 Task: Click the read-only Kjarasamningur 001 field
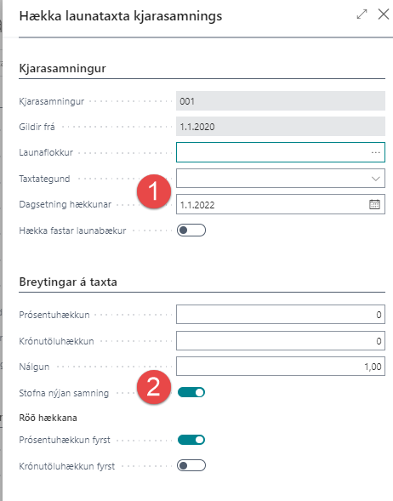coord(281,101)
